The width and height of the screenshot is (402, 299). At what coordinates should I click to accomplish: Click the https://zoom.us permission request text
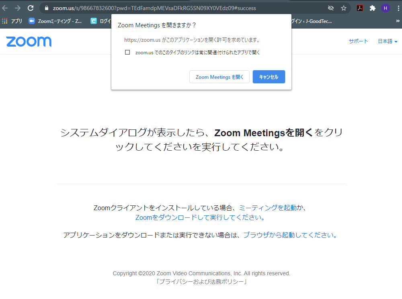point(192,40)
